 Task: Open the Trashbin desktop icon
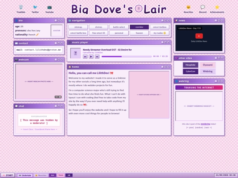point(21,9)
